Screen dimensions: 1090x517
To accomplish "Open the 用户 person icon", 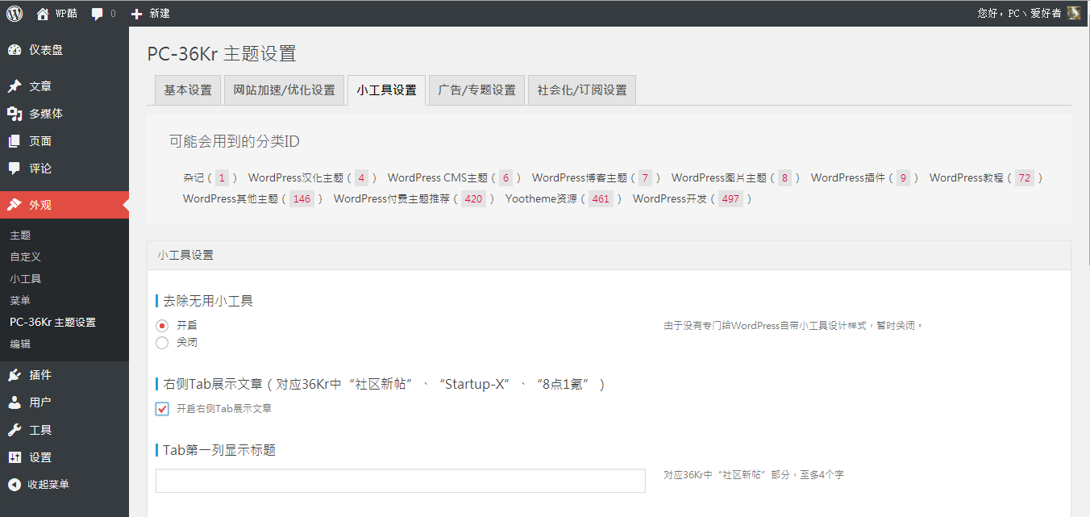I will click(x=15, y=402).
